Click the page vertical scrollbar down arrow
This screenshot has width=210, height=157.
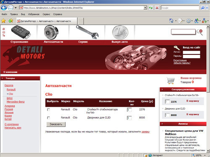tap(208, 151)
